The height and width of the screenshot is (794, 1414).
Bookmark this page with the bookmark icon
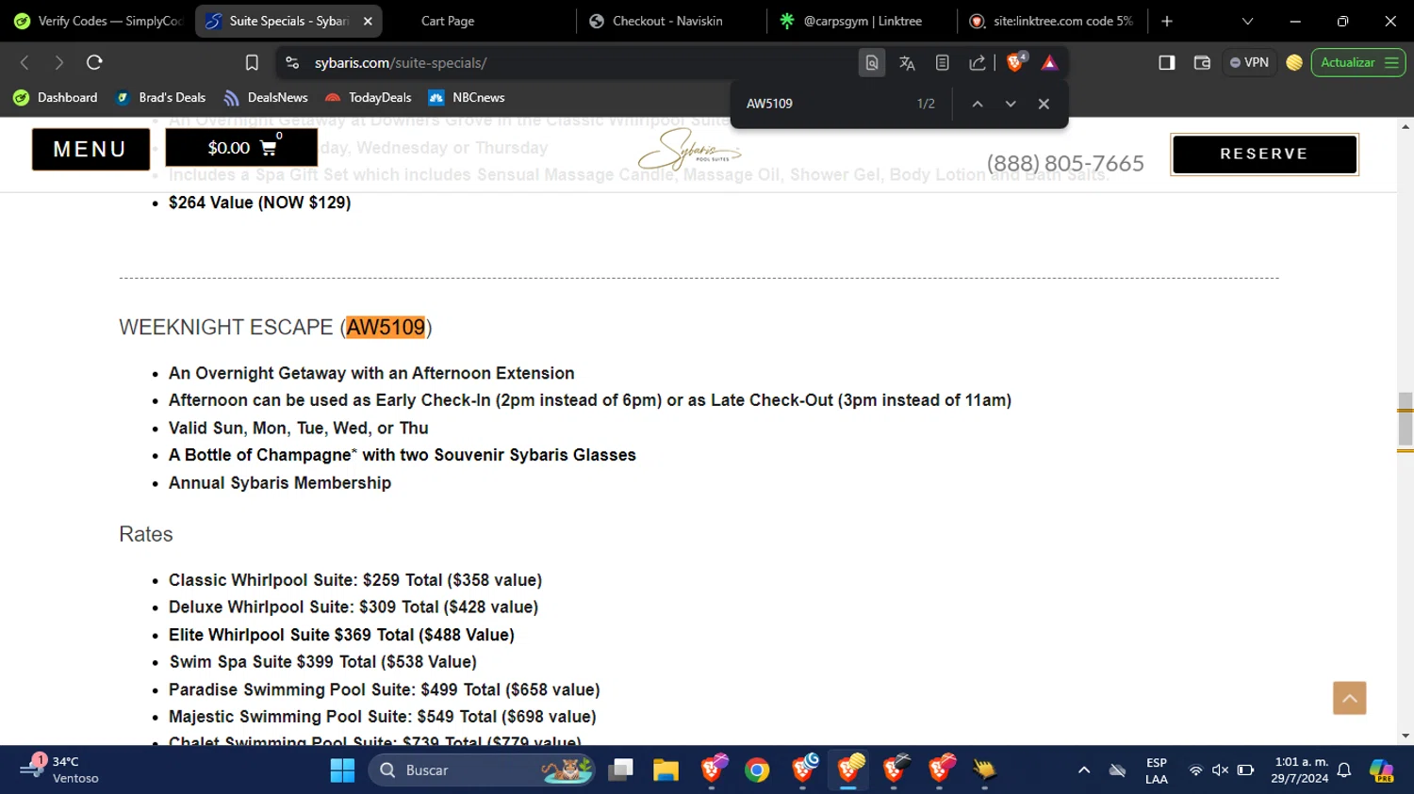click(x=252, y=62)
